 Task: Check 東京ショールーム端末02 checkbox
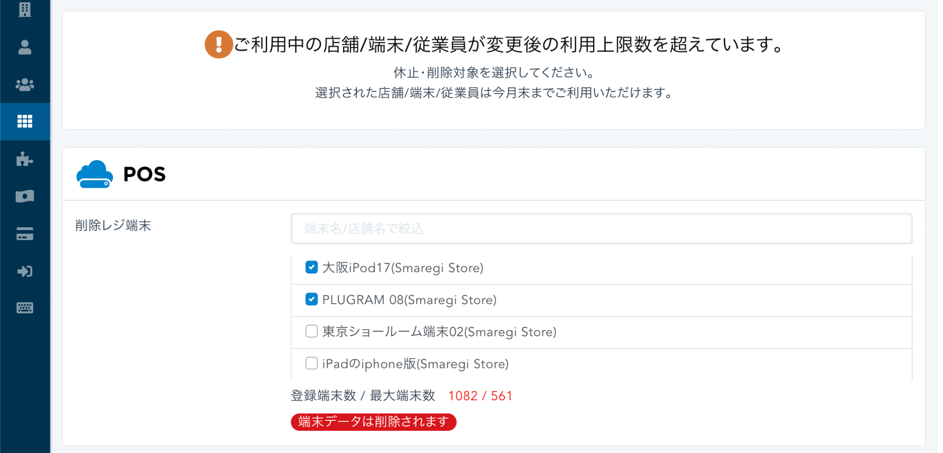pos(312,331)
